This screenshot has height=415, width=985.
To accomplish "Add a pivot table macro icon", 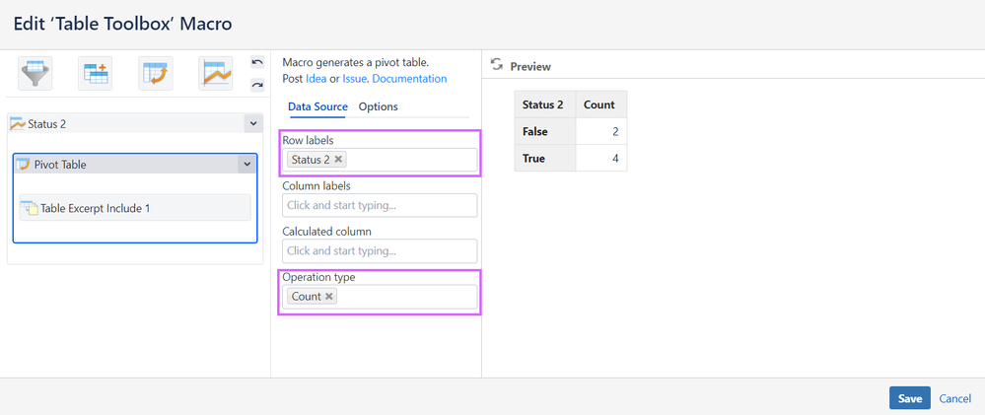I will tap(156, 74).
